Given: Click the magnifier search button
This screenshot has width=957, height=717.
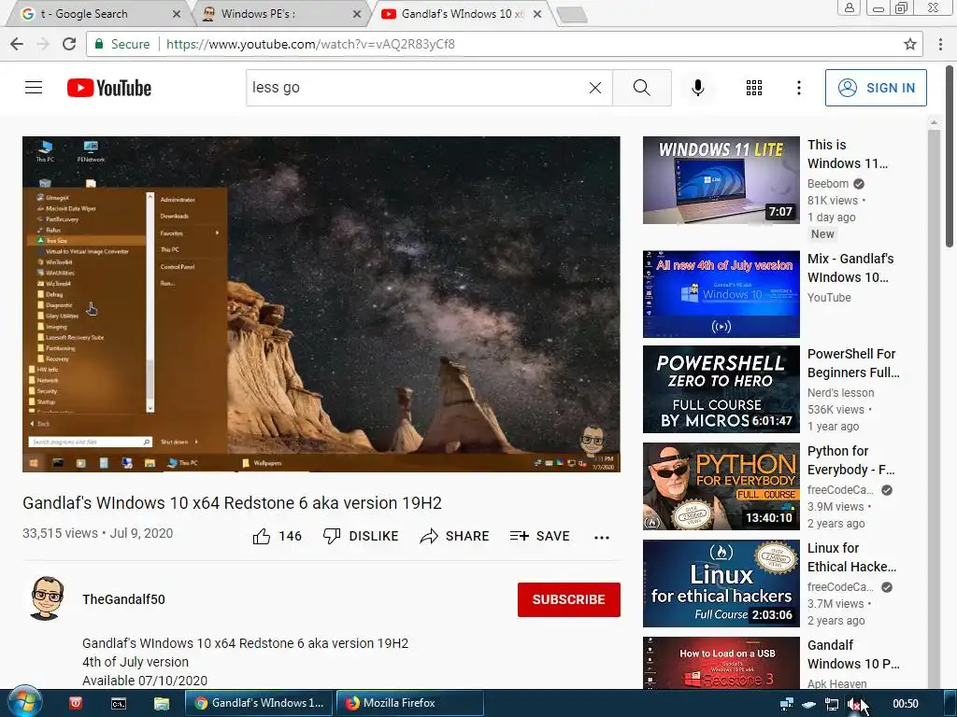Looking at the screenshot, I should tap(641, 88).
